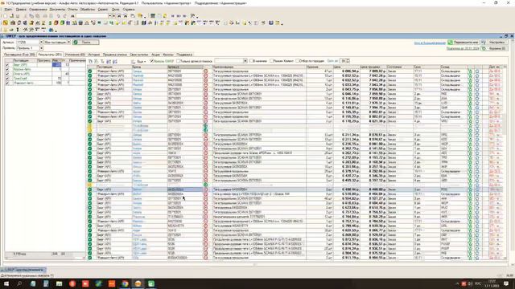Open the empty filter combo box dropdown
The width and height of the screenshot is (515, 289).
[x=245, y=61]
